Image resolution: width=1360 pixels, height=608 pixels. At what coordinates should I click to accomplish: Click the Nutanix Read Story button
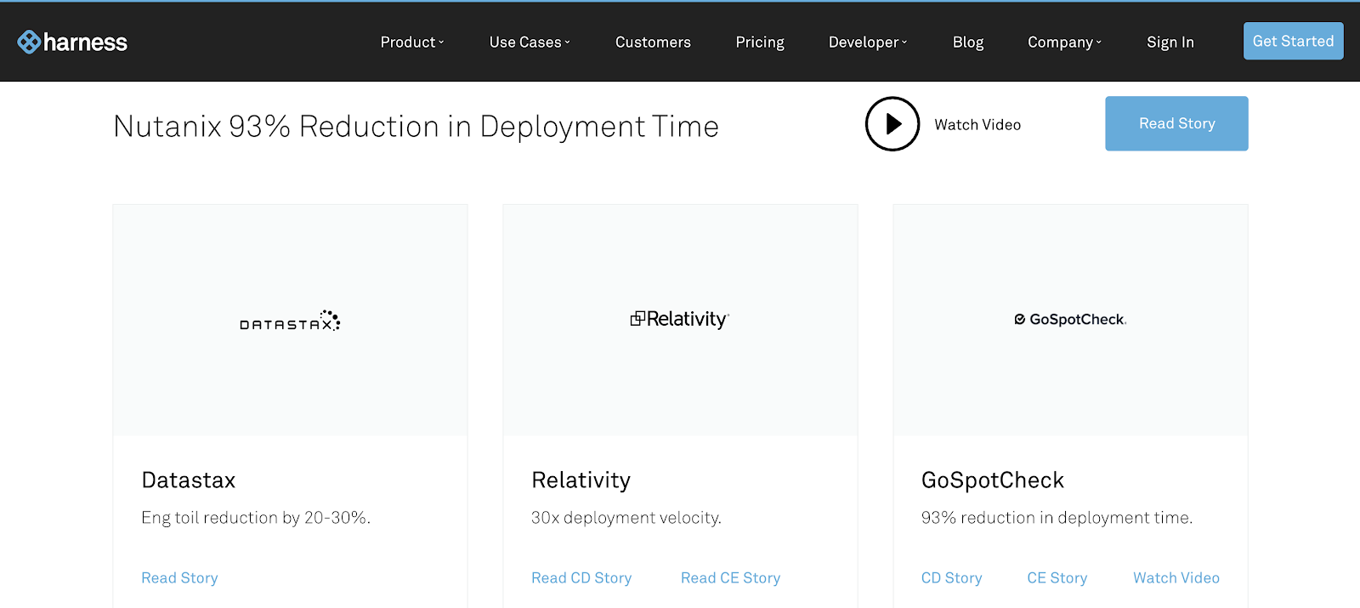[1176, 123]
